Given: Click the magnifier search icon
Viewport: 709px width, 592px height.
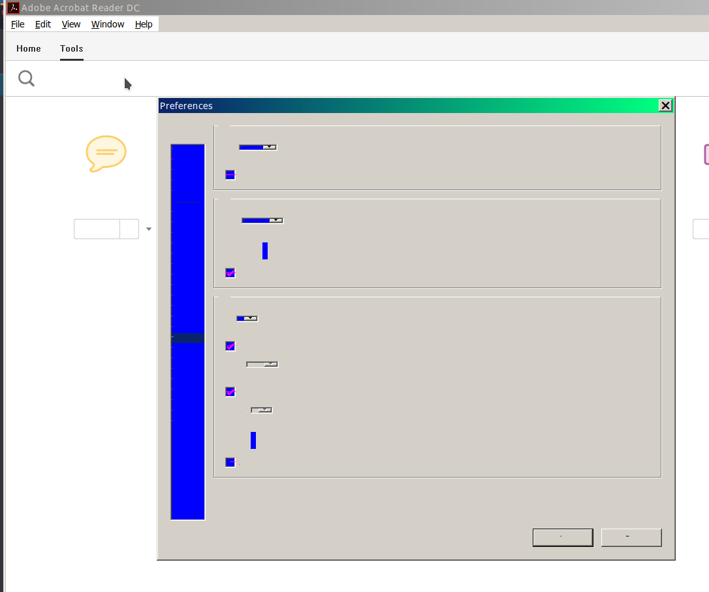Looking at the screenshot, I should coord(26,79).
